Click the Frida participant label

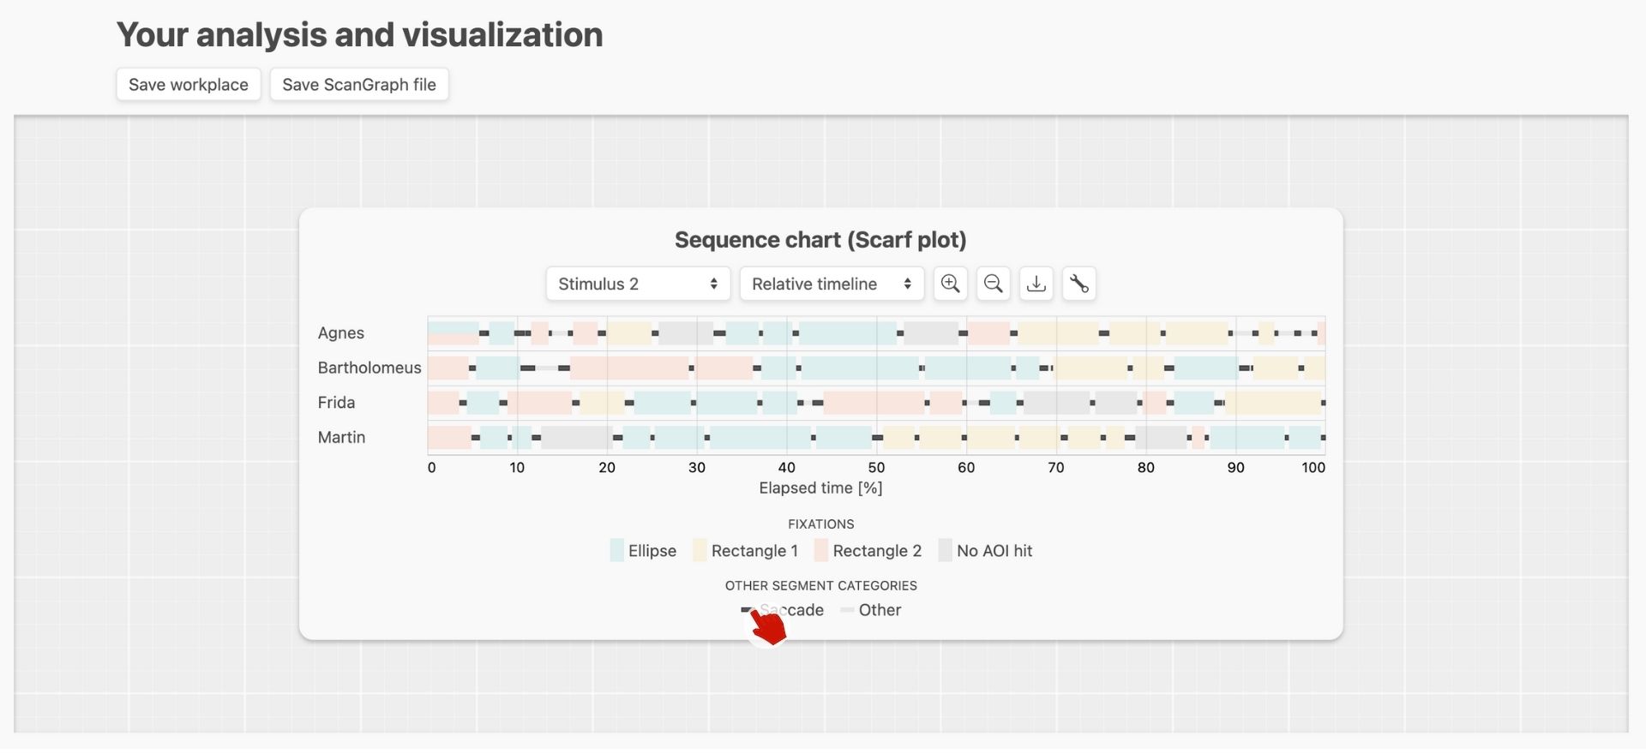click(x=336, y=403)
